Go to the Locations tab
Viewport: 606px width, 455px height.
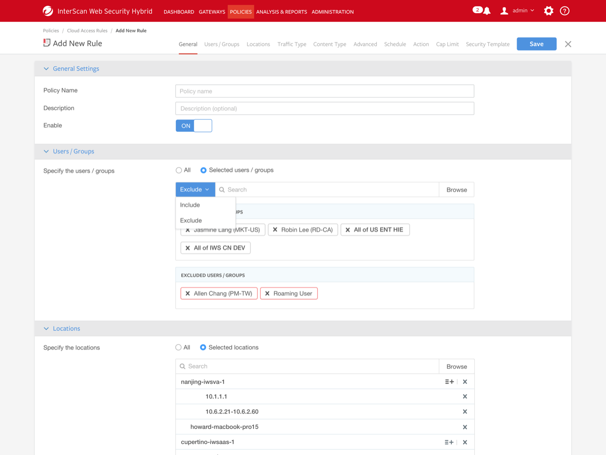pyautogui.click(x=258, y=44)
